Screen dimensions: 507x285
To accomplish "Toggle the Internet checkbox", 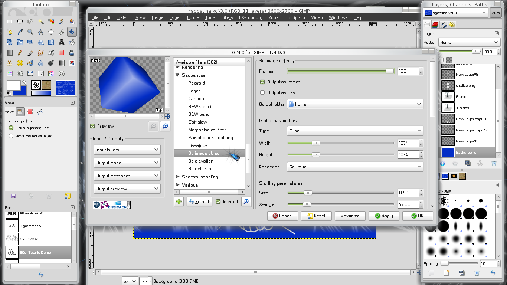I will coord(218,202).
